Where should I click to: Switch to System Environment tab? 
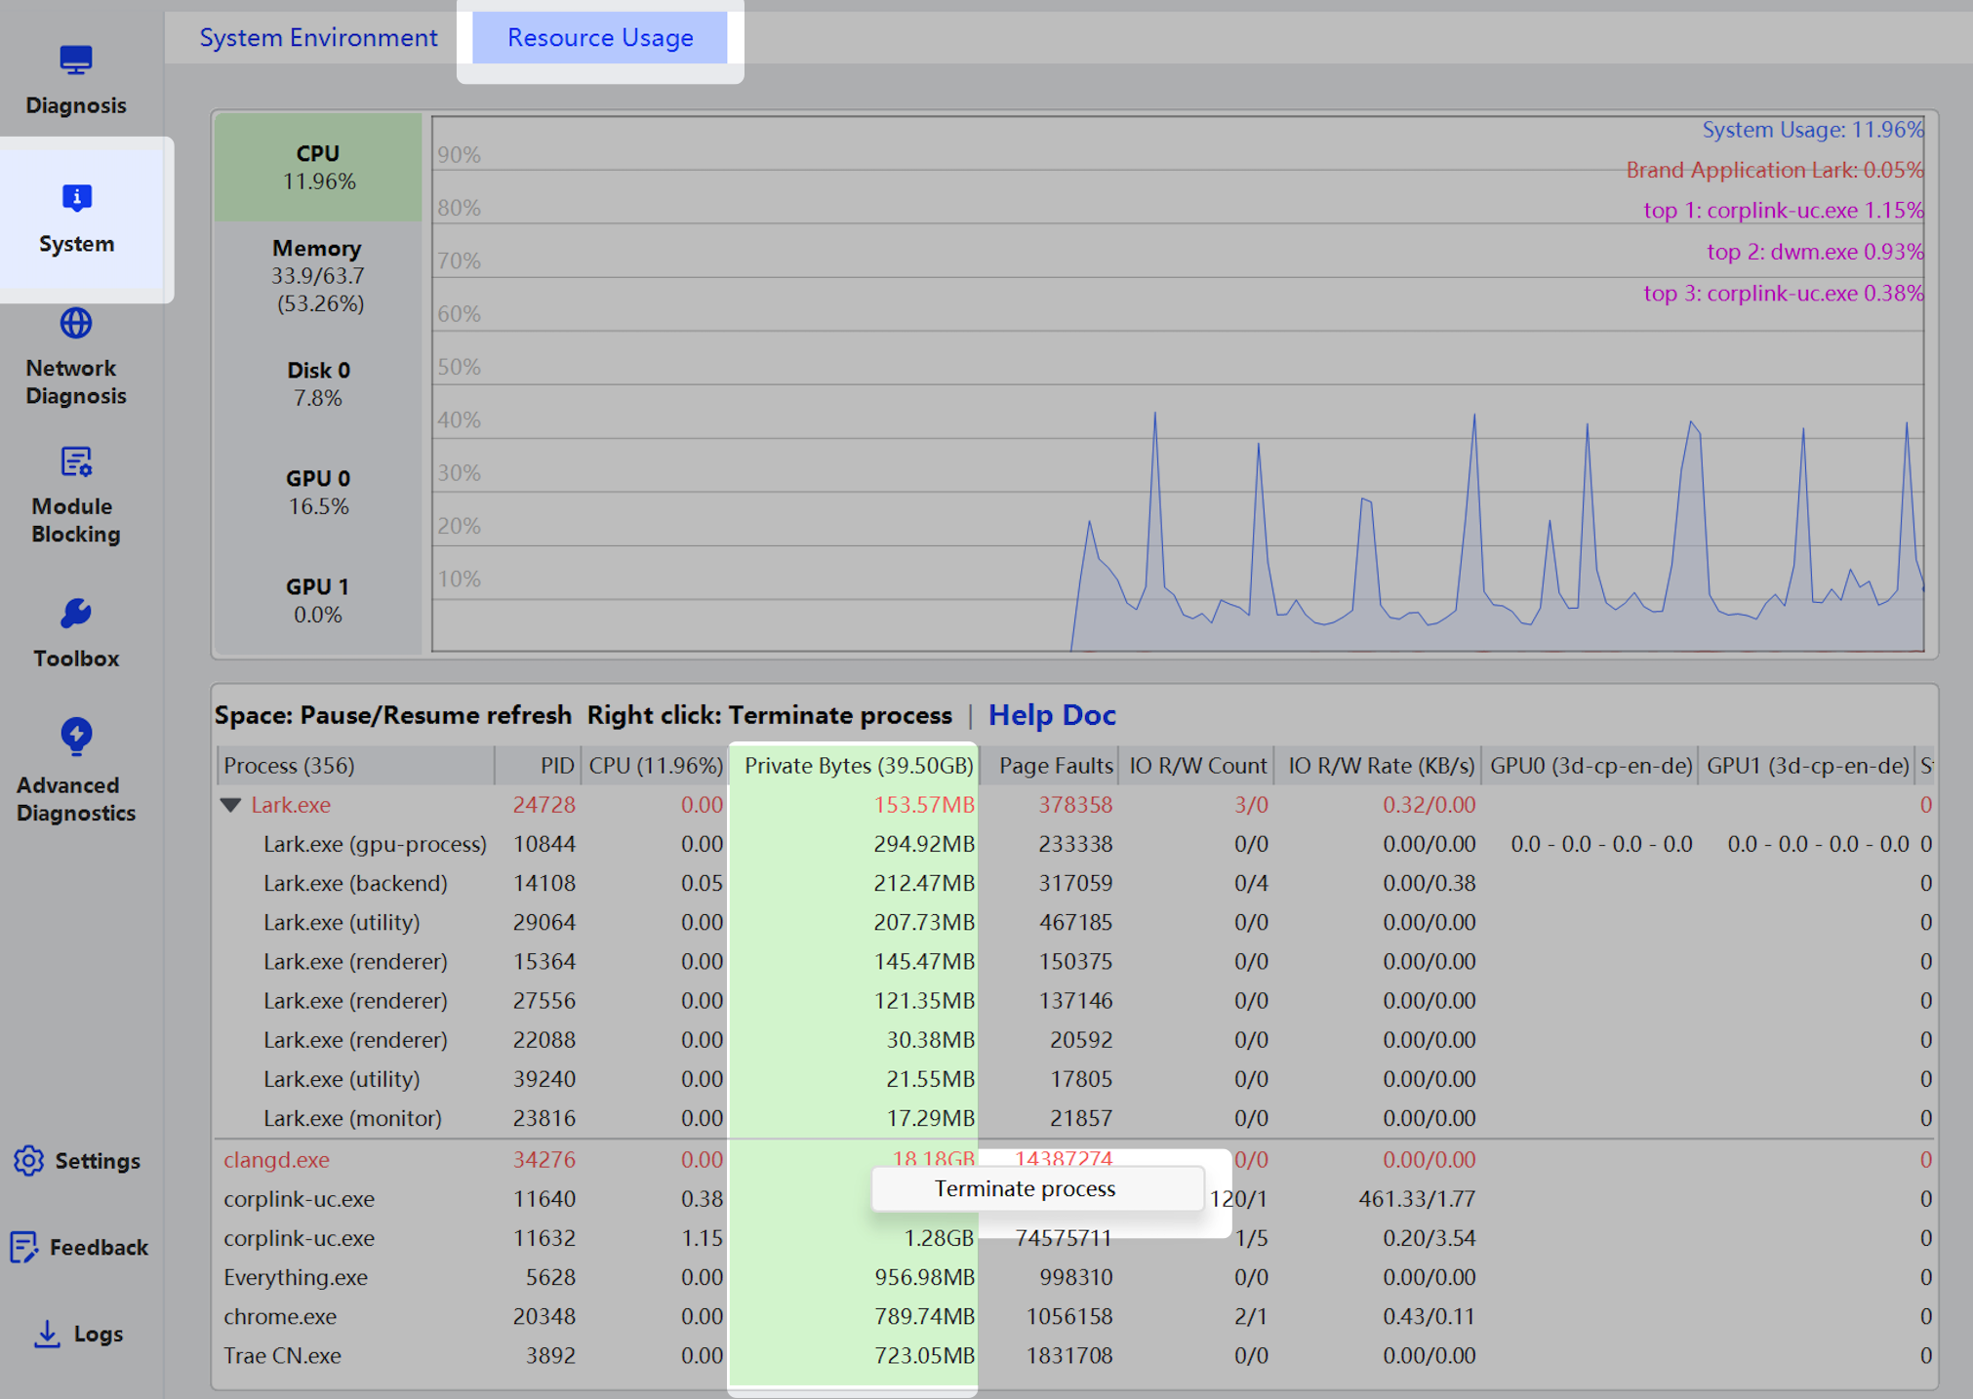[x=318, y=37]
